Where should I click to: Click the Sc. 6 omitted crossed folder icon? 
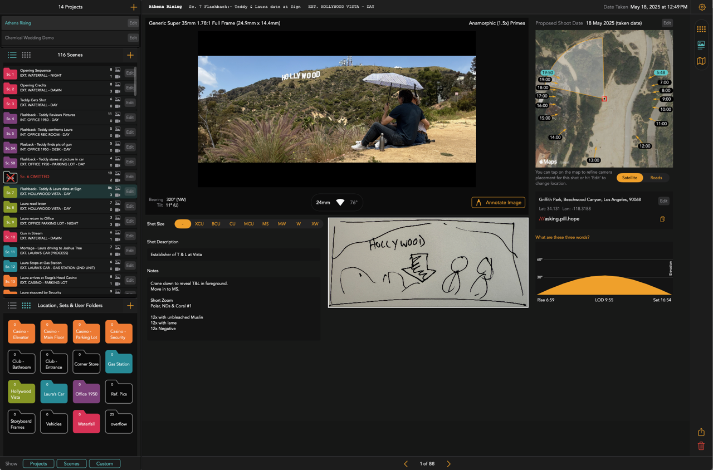[10, 177]
